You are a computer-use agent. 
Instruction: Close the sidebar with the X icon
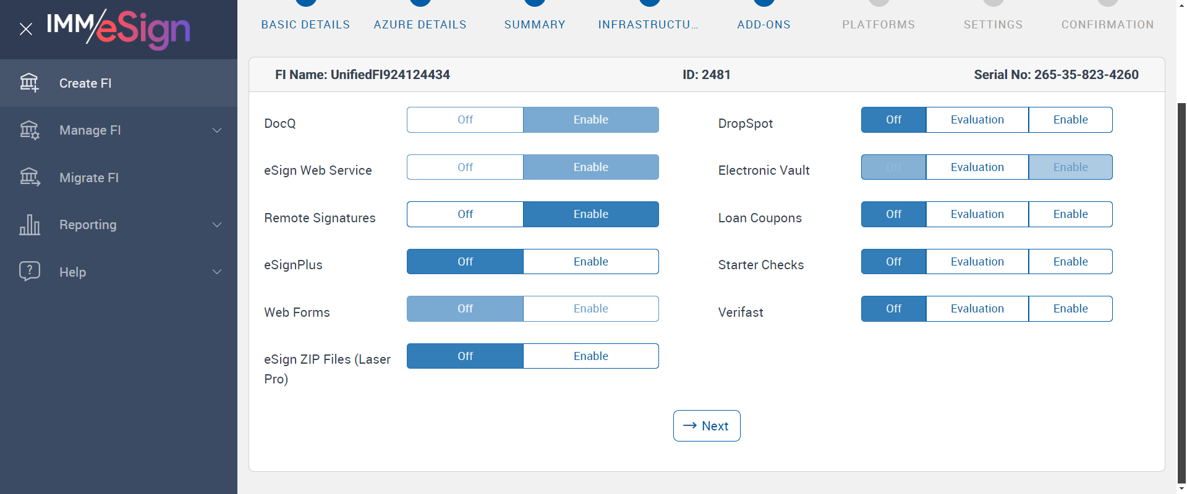pos(26,29)
